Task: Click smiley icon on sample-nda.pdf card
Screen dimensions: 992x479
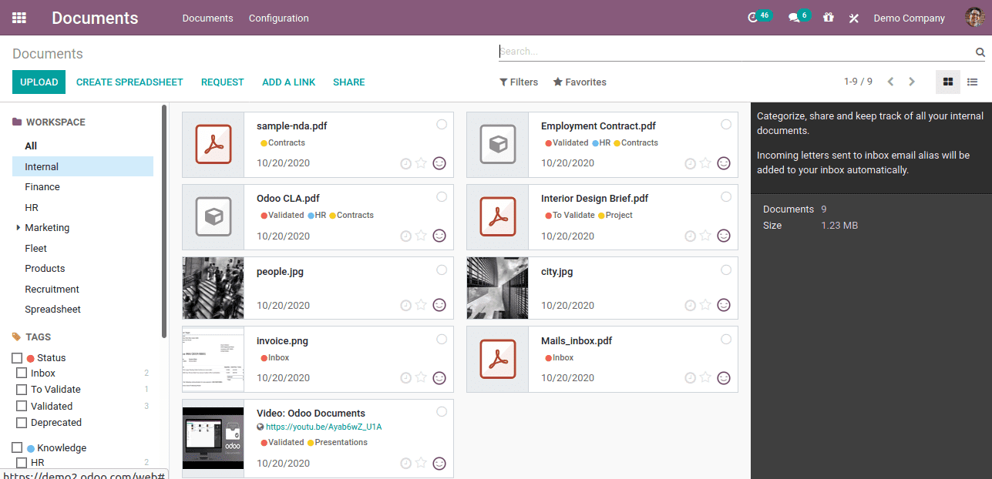Action: click(x=439, y=163)
